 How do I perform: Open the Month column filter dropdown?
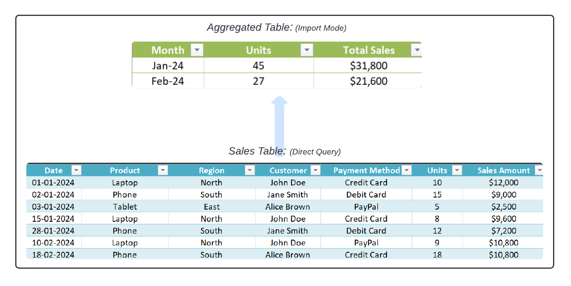click(197, 50)
